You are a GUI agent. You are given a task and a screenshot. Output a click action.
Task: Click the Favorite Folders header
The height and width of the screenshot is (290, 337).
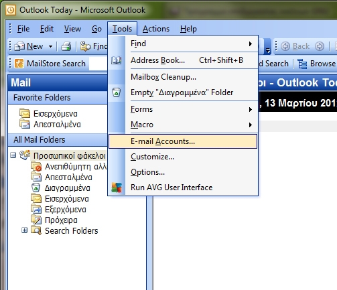58,98
